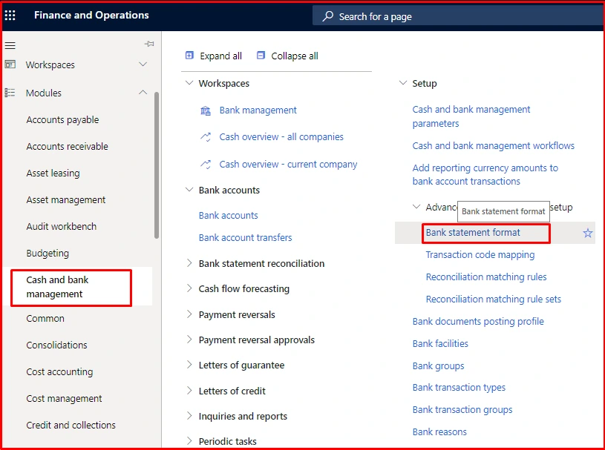
Task: Click the hamburger navigation menu icon
Action: pyautogui.click(x=10, y=45)
